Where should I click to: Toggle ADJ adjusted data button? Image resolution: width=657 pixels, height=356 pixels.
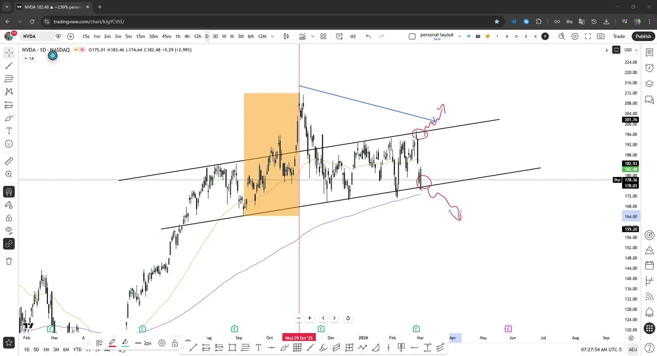click(x=632, y=350)
